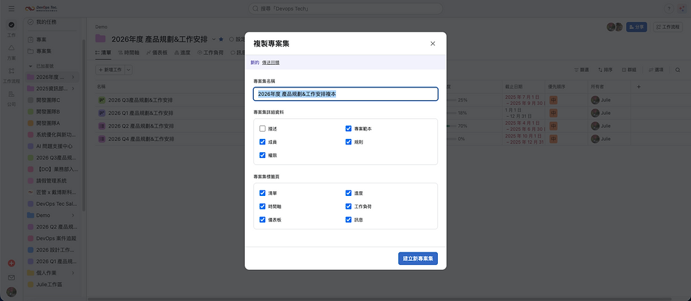Expand the 2025資訊部 folder chevron in sidebar
The height and width of the screenshot is (301, 691).
pos(73,89)
